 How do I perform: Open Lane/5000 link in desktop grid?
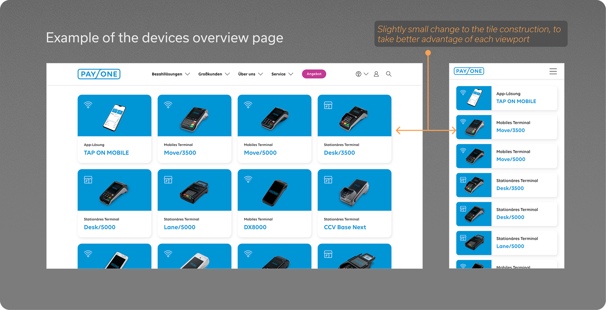tap(180, 227)
